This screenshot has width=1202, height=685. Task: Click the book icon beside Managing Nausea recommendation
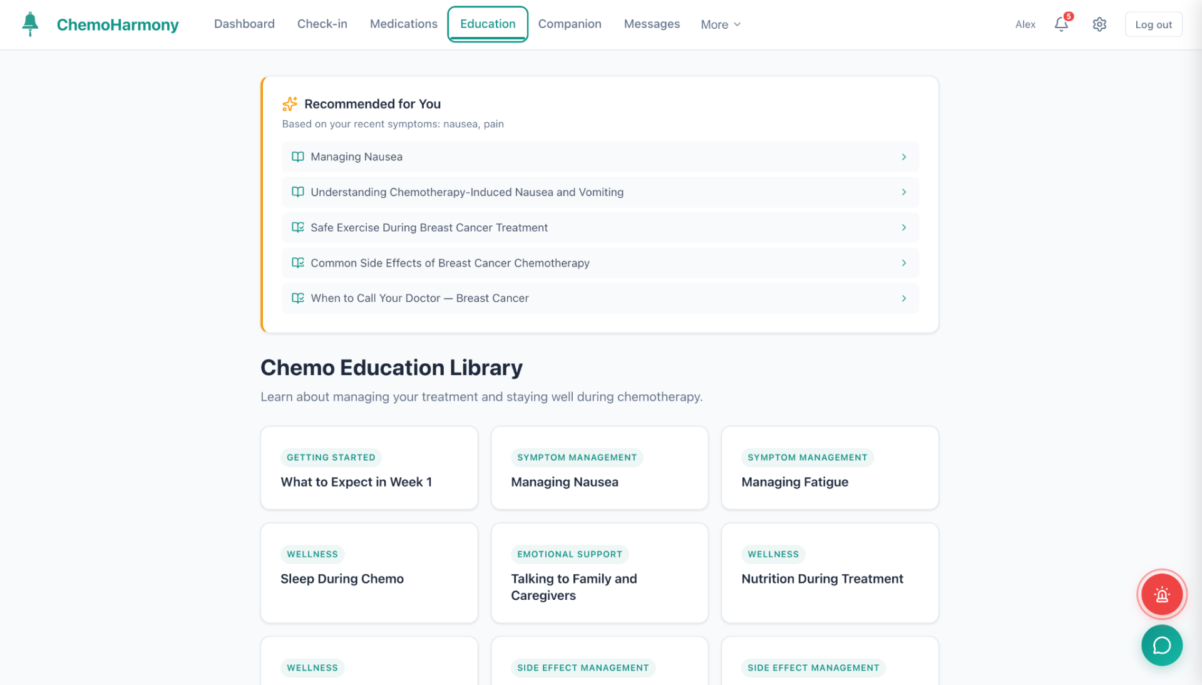point(298,157)
